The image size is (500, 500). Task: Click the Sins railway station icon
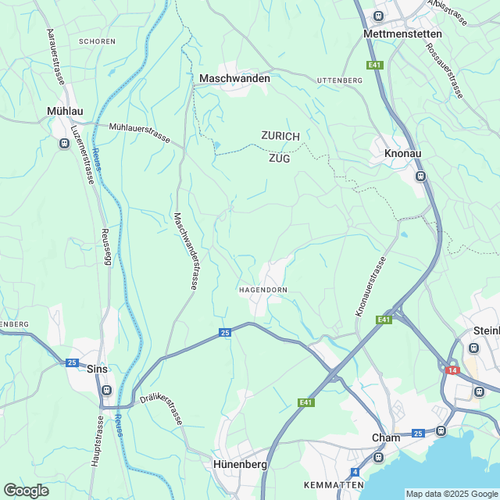tap(106, 391)
